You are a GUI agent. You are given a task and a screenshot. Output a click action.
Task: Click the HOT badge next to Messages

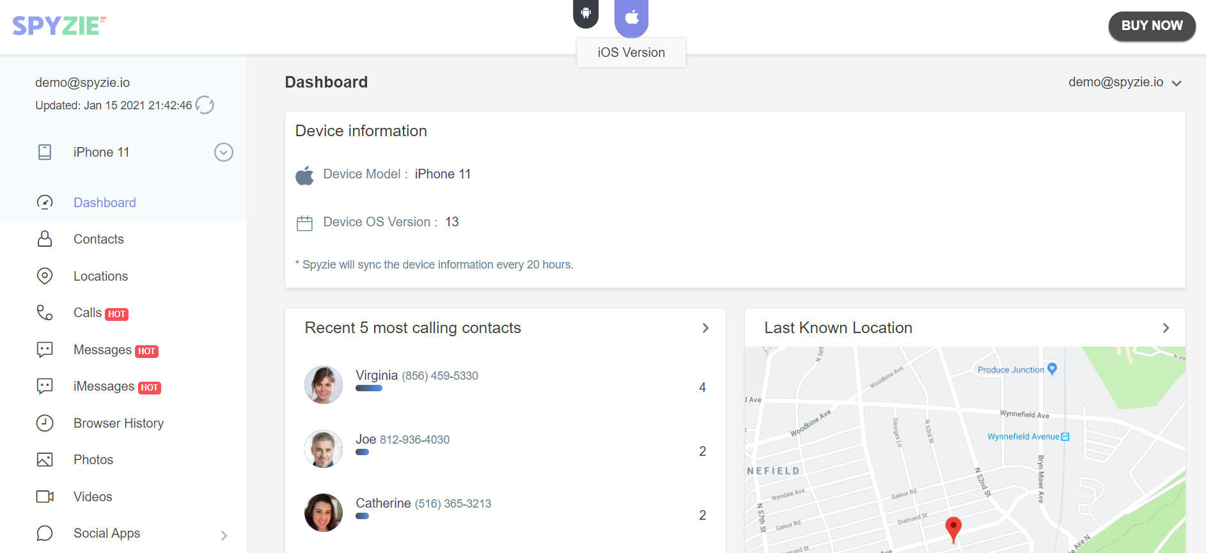(x=147, y=351)
